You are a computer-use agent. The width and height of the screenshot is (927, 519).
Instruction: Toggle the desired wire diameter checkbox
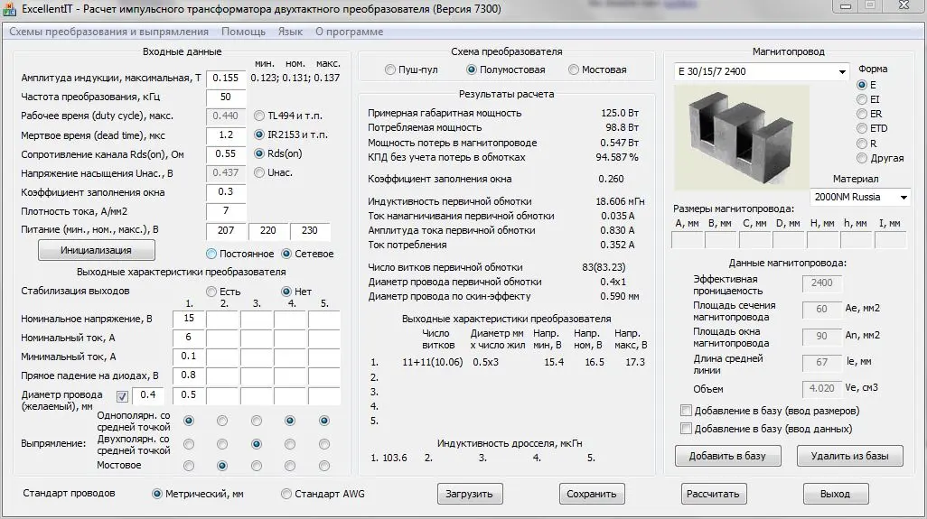[122, 395]
